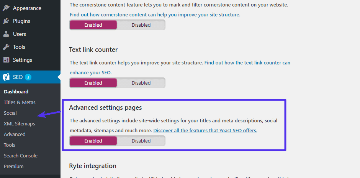This screenshot has height=178, width=360.
Task: Disable the cornerstone content feature
Action: click(141, 25)
